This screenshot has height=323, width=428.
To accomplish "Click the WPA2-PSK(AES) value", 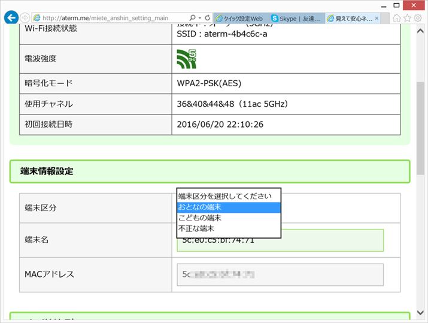I will click(209, 83).
